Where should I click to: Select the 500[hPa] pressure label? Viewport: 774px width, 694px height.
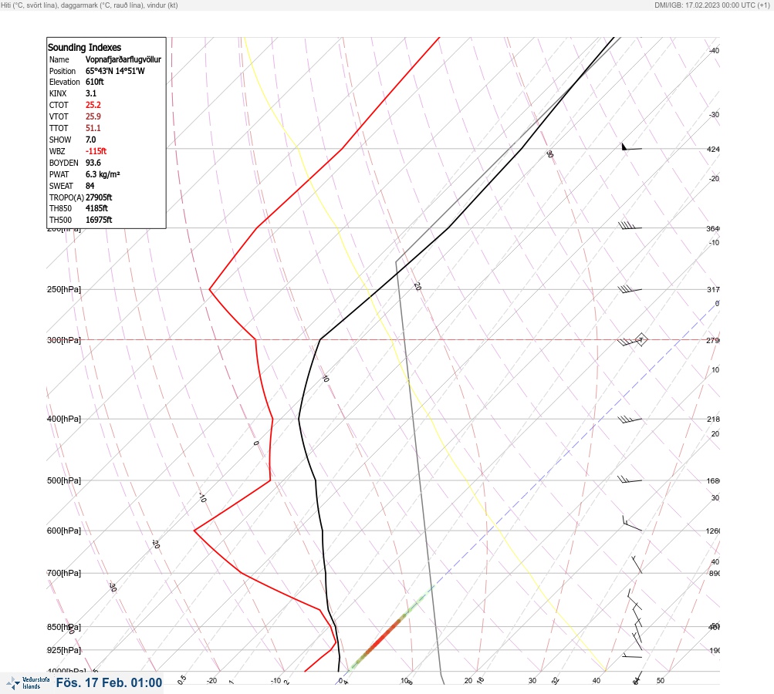64,480
